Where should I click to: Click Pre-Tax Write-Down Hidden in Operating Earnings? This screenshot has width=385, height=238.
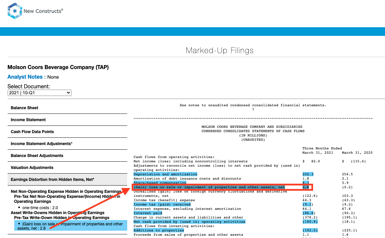[x=62, y=218]
